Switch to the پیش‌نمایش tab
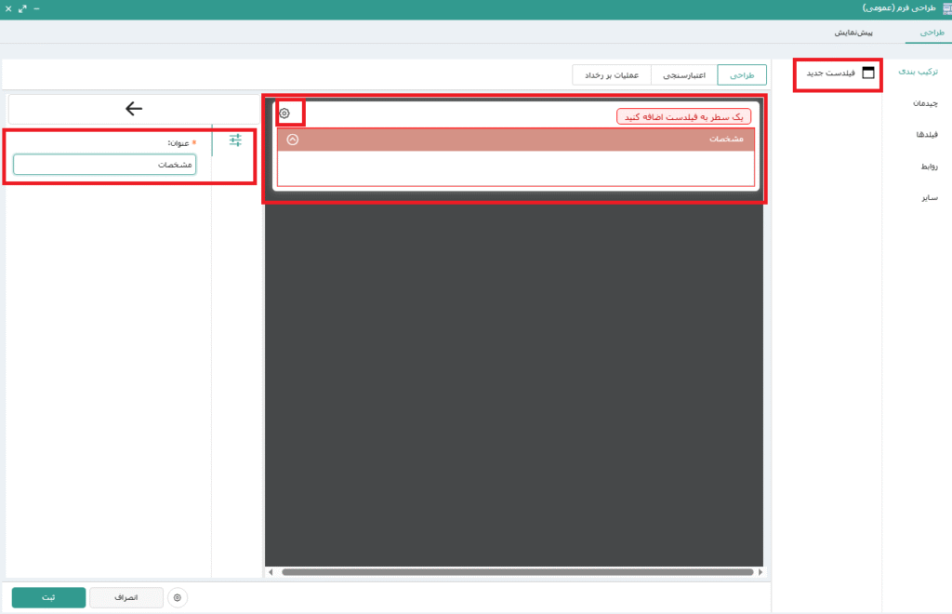 [852, 33]
